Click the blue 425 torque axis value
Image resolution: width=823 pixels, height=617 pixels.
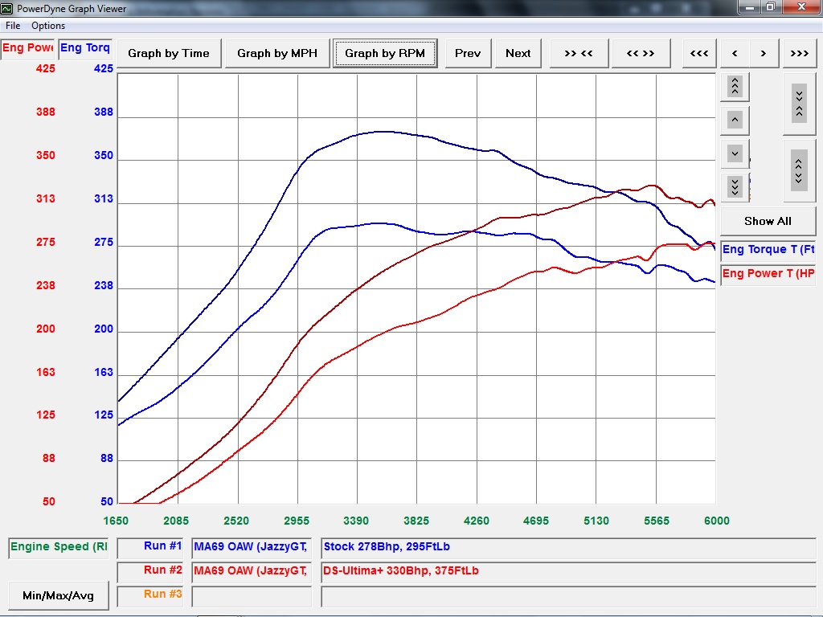point(104,68)
